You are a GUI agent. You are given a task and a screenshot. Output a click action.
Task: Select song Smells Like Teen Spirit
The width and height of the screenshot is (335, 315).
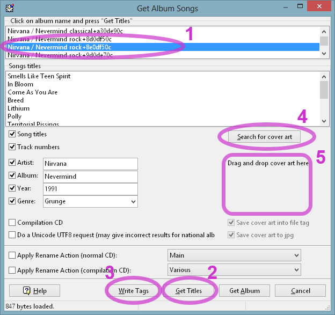point(163,76)
